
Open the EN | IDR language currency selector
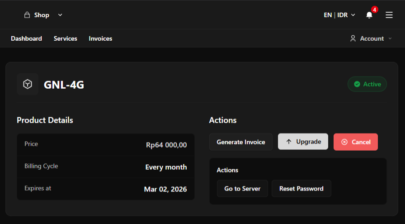click(x=339, y=15)
